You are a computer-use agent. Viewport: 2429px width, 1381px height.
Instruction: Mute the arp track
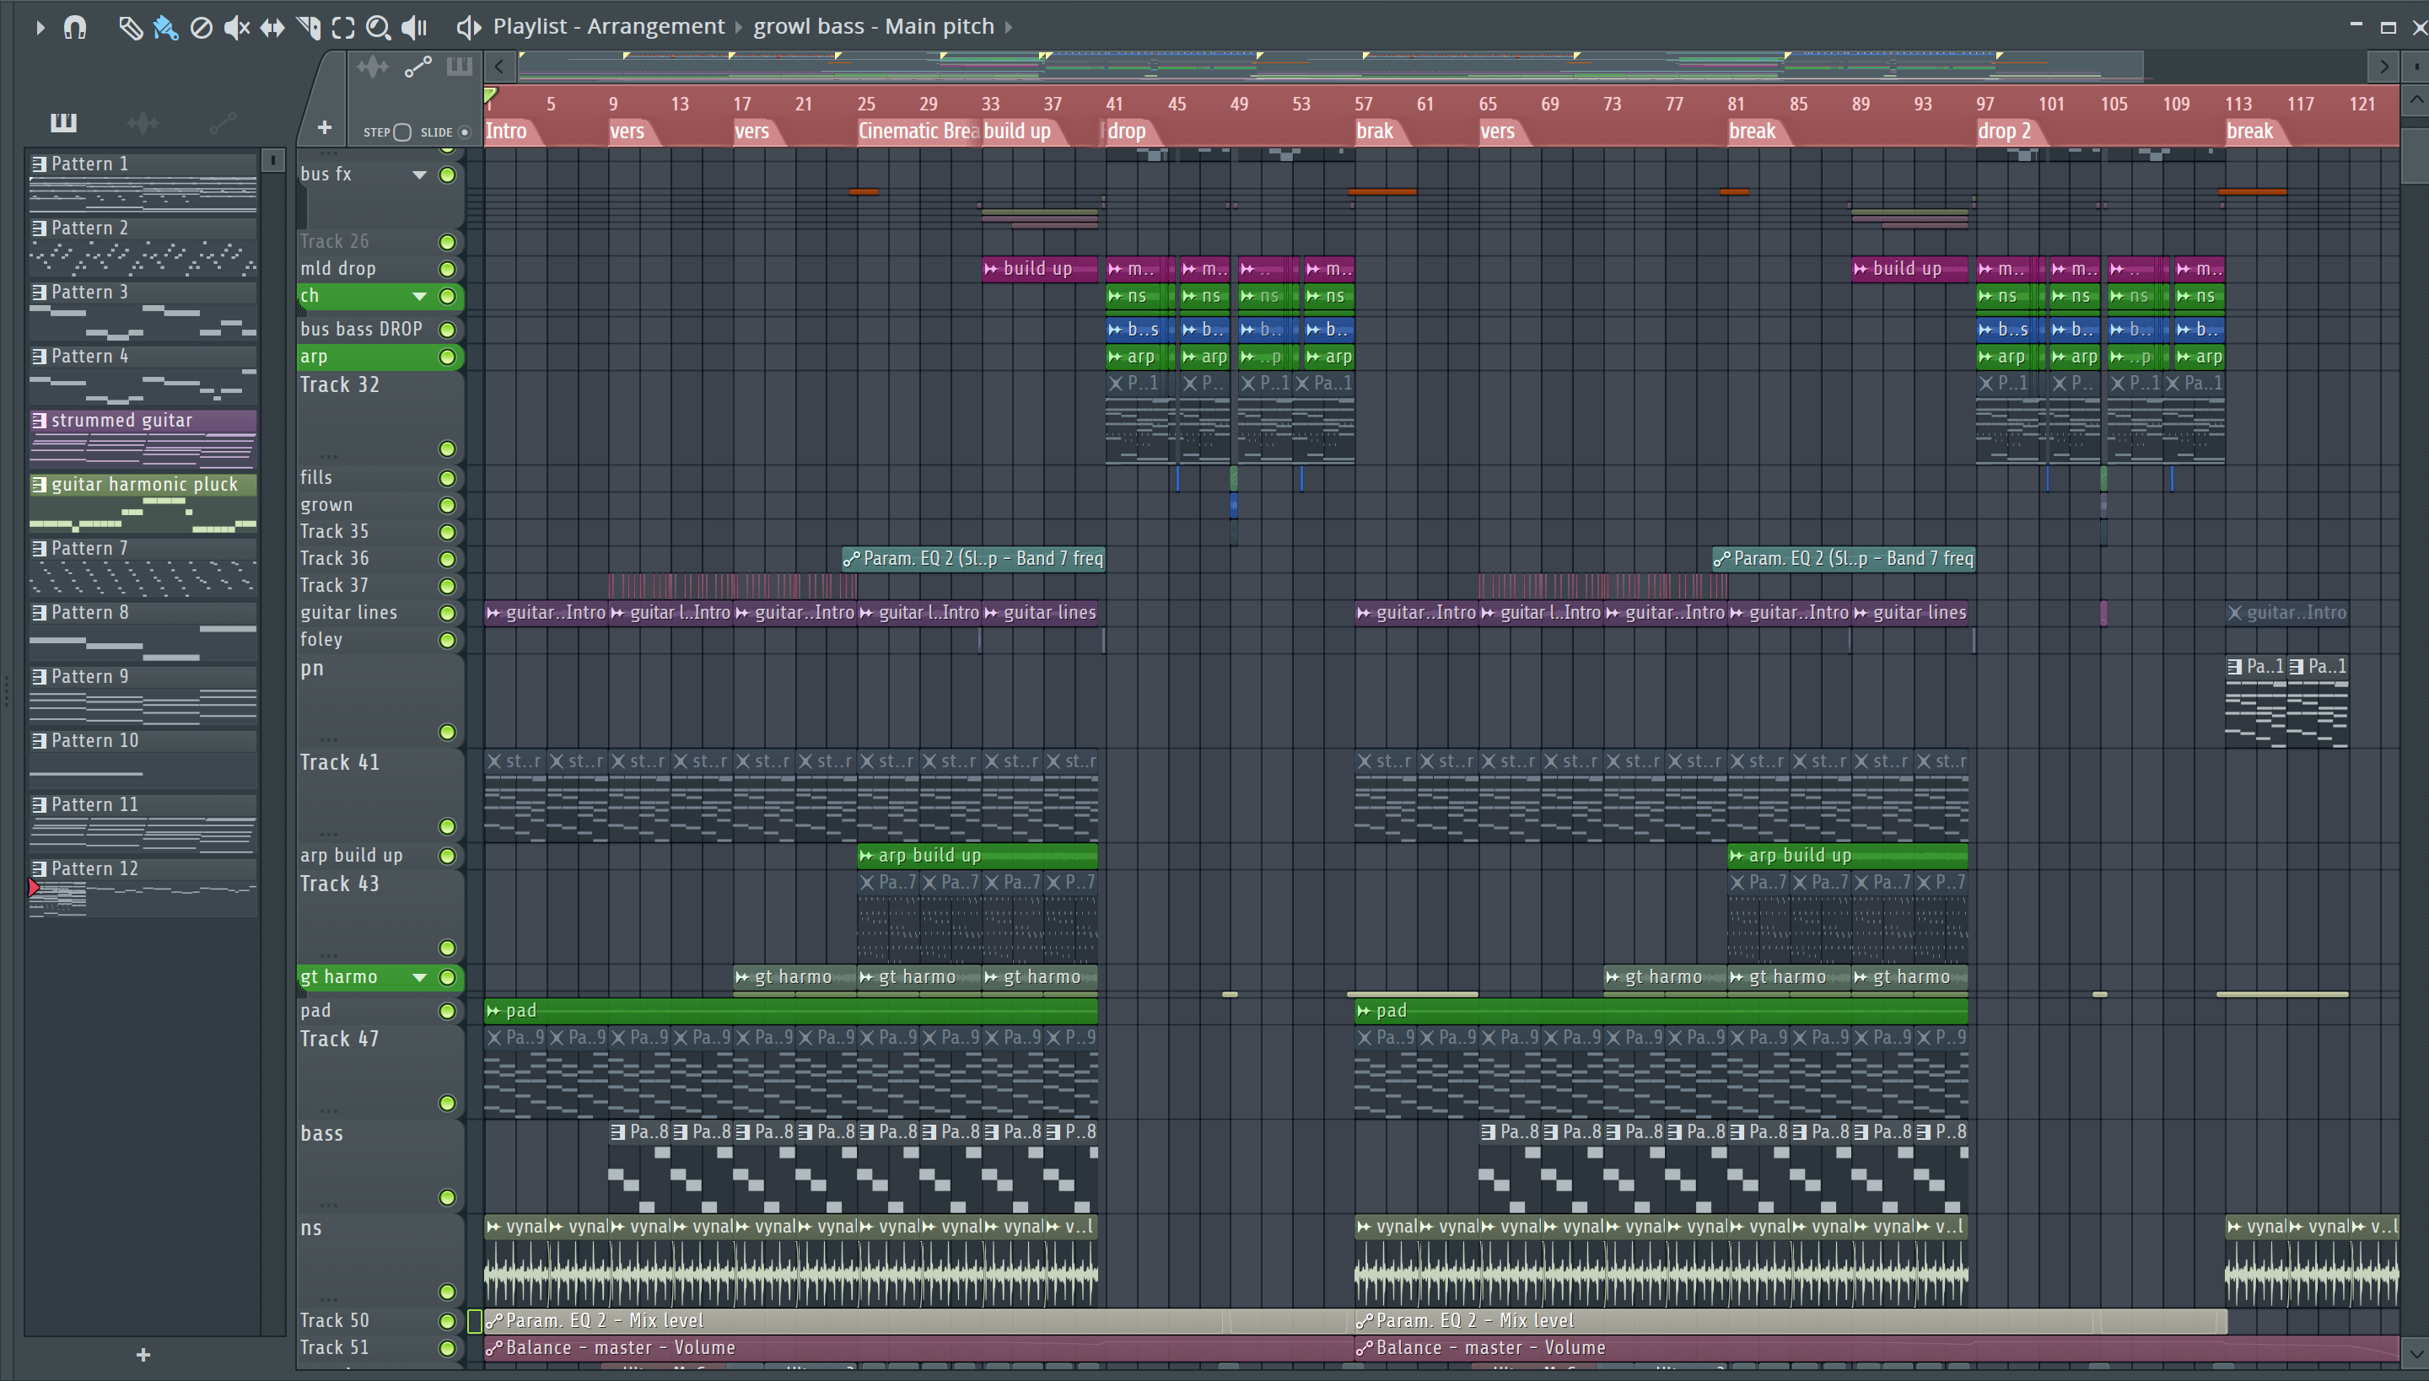(447, 357)
